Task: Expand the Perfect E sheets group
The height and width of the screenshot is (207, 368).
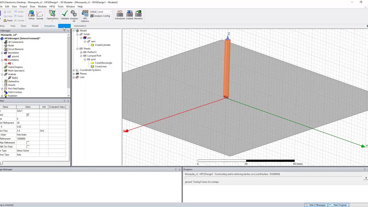Action: 81,52
